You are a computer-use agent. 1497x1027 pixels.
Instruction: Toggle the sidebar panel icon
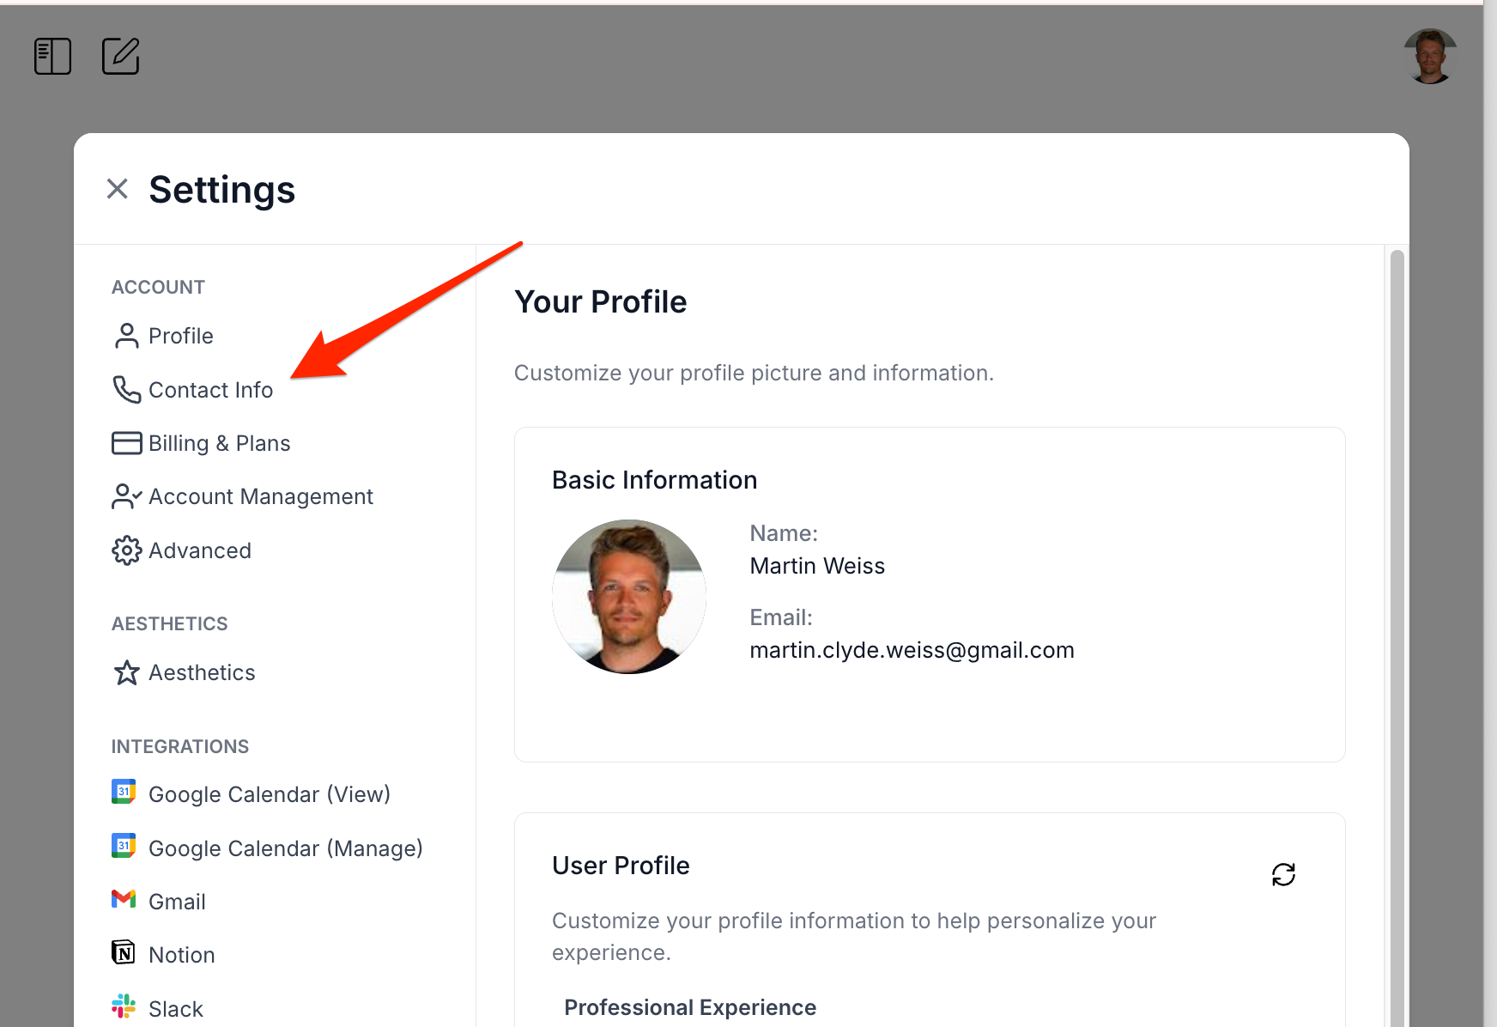tap(52, 57)
